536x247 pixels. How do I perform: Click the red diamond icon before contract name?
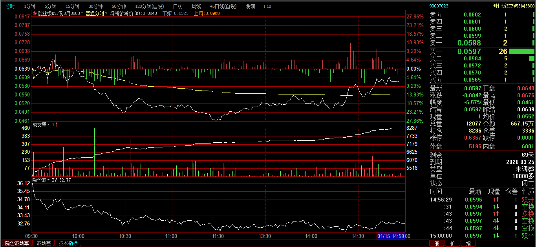coord(35,13)
